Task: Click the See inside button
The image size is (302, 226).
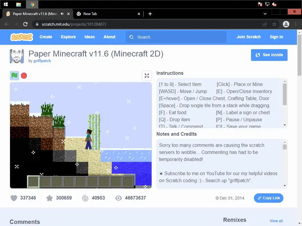Action: tap(269, 55)
